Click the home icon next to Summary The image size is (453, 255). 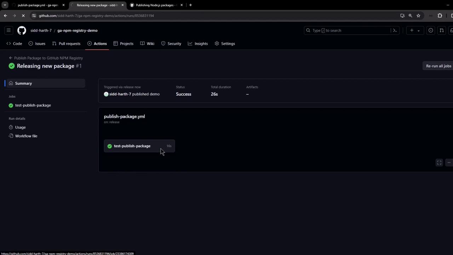pyautogui.click(x=11, y=83)
